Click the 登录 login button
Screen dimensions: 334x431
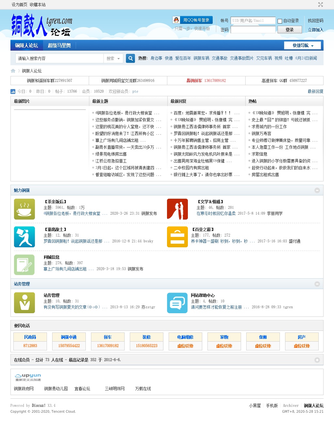click(289, 30)
